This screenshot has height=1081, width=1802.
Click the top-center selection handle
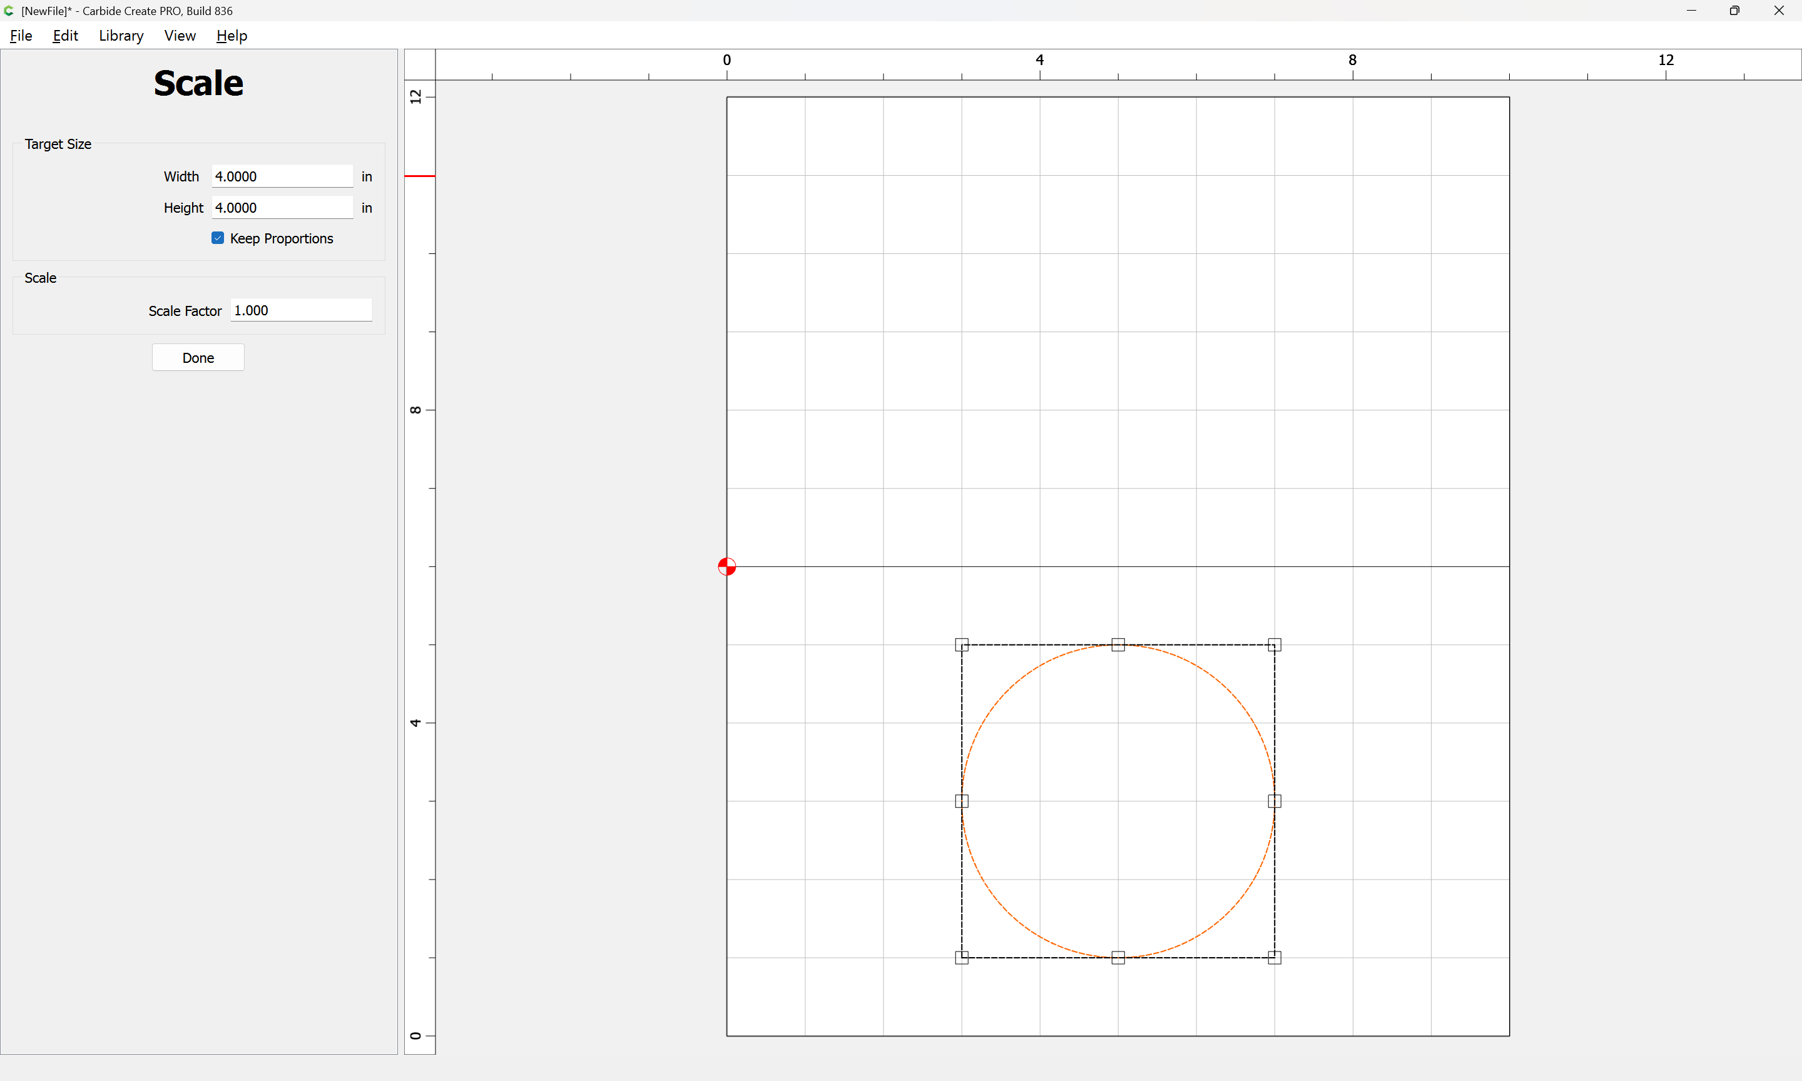click(1118, 645)
